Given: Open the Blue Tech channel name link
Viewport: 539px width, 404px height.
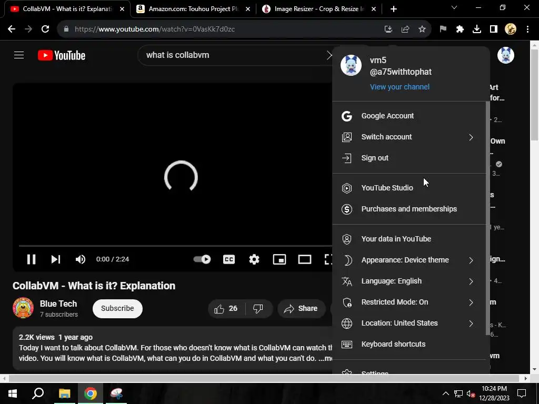Looking at the screenshot, I should [x=58, y=304].
